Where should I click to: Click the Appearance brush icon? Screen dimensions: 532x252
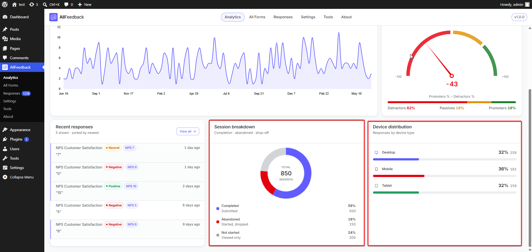(5, 130)
